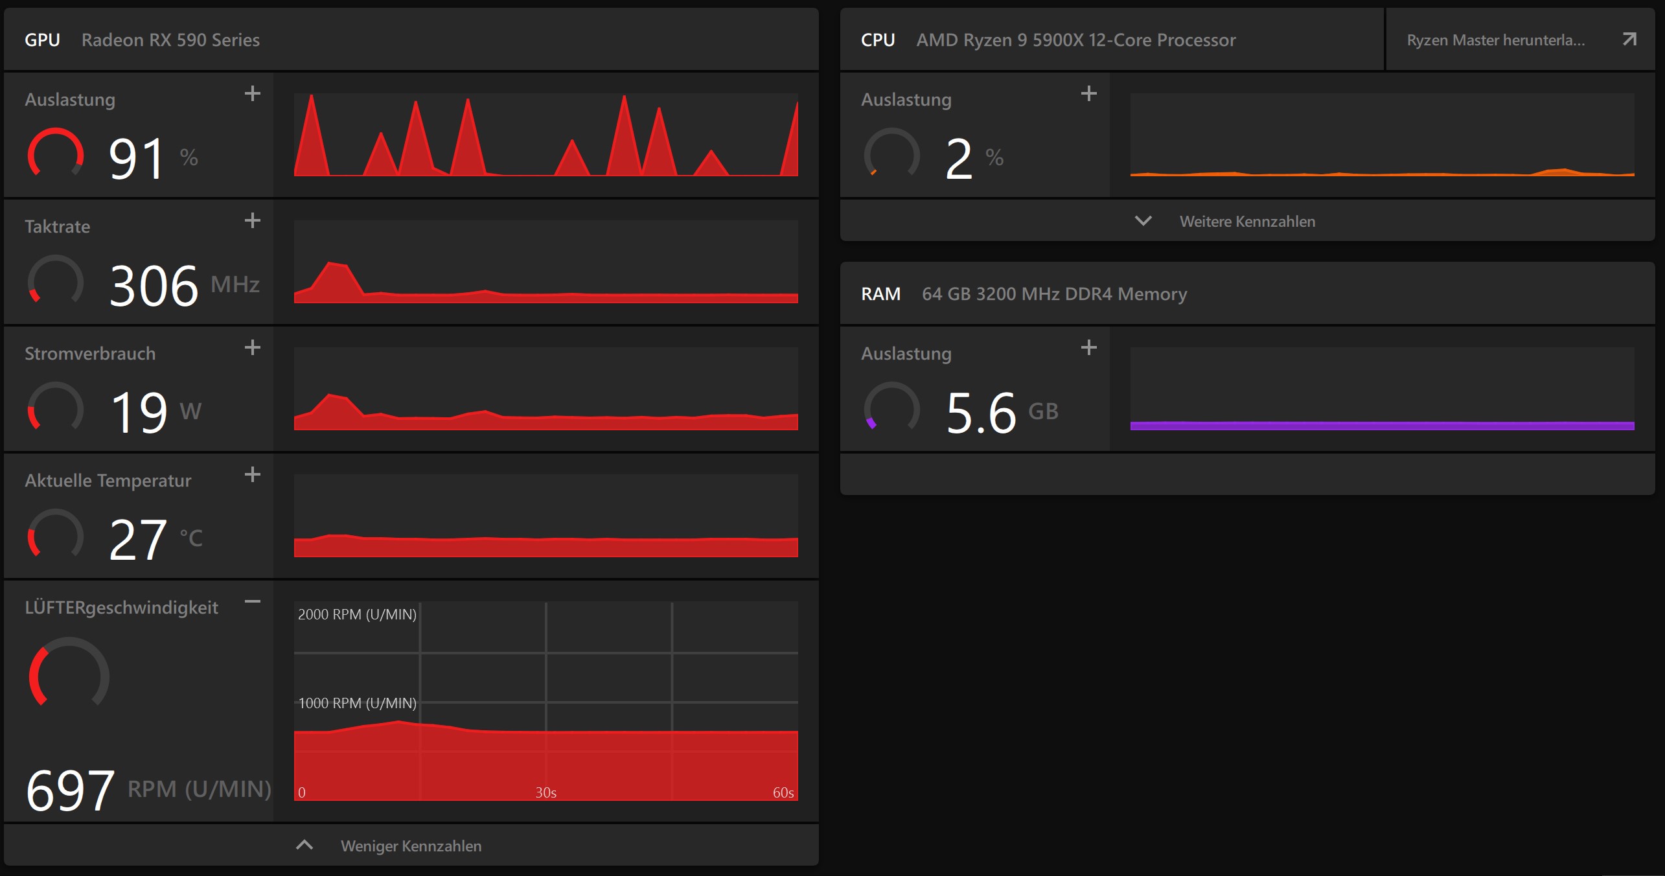
Task: Click the external link arrow icon
Action: (1629, 40)
